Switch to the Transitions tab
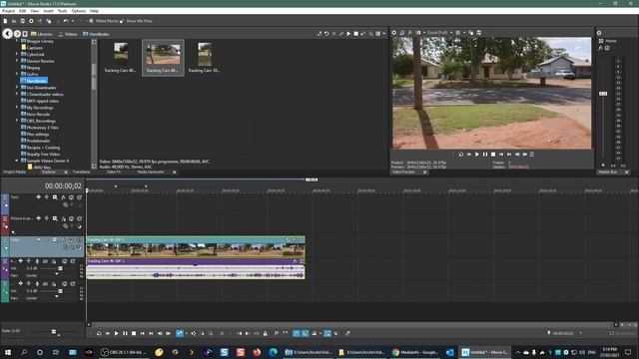Image resolution: width=639 pixels, height=359 pixels. point(81,173)
